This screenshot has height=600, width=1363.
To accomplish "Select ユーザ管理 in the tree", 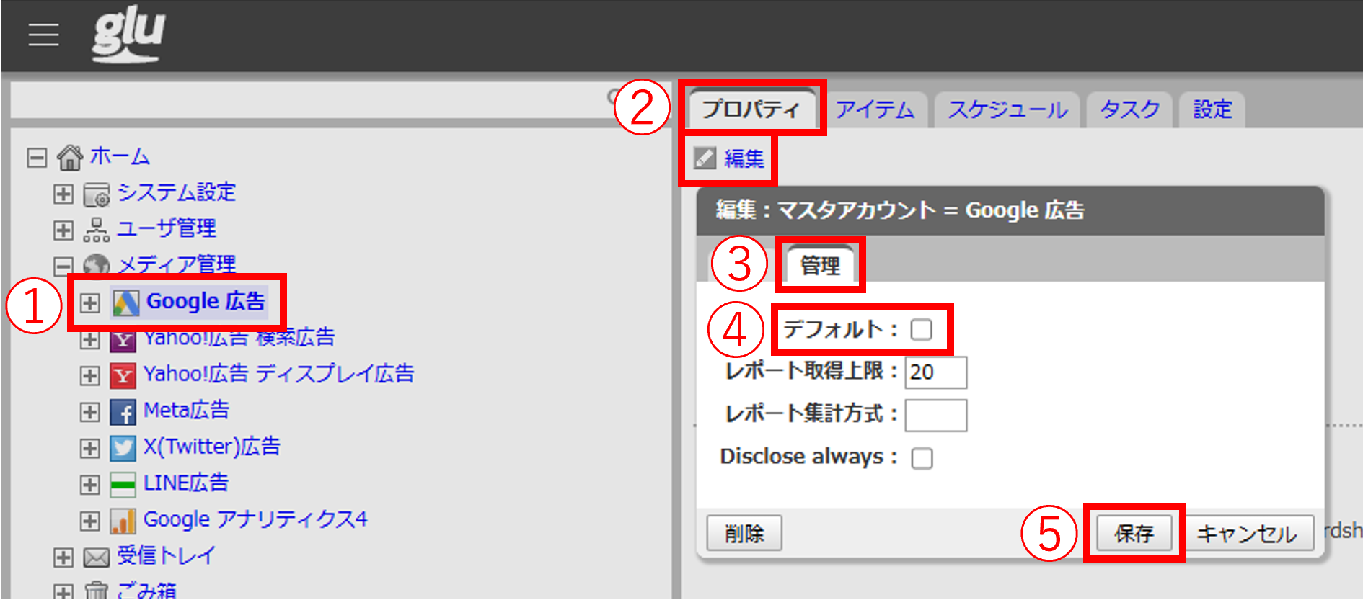I will click(166, 229).
